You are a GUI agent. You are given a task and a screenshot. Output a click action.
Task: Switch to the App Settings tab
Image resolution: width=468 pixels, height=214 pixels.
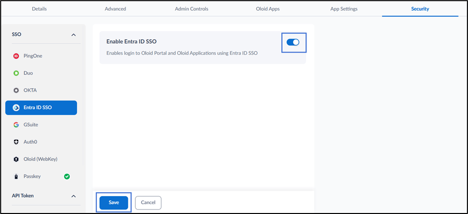344,8
